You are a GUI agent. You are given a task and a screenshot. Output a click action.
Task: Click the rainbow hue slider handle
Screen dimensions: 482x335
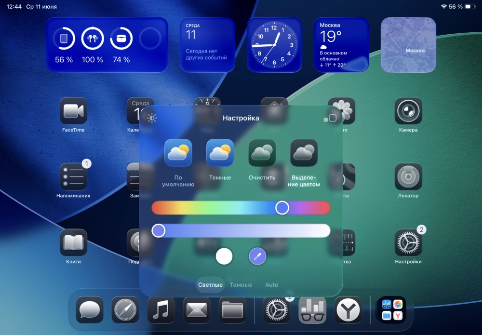tap(282, 208)
